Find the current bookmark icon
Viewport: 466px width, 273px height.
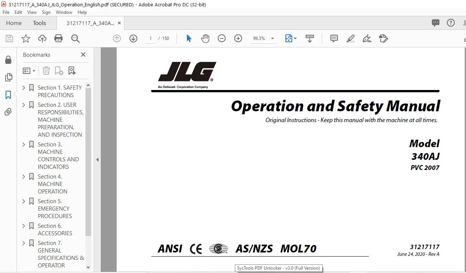pyautogui.click(x=72, y=71)
